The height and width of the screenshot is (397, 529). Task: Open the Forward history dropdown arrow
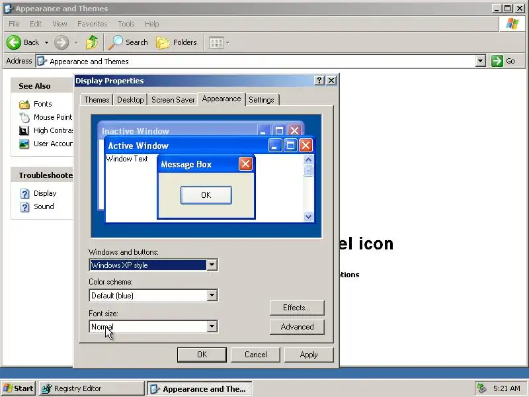(x=76, y=42)
